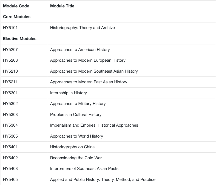Click Internship in History module title
This screenshot has width=216, height=185.
pos(69,93)
